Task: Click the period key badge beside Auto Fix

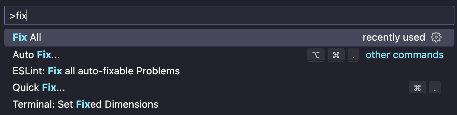Action: tap(353, 55)
